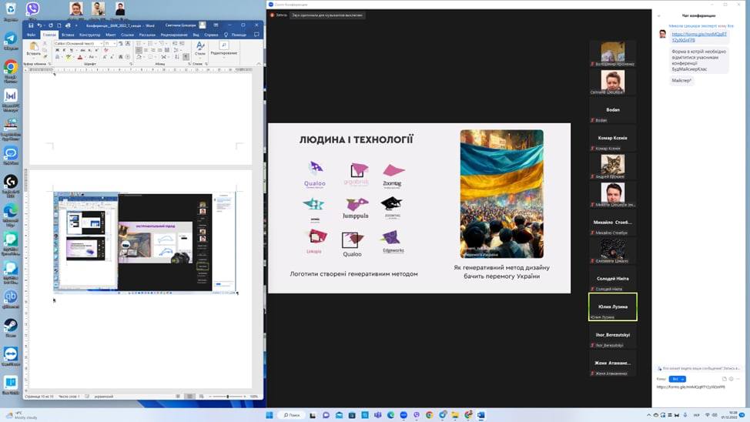Open the Telegram desktop shortcut
The width and height of the screenshot is (750, 422).
coord(11,41)
